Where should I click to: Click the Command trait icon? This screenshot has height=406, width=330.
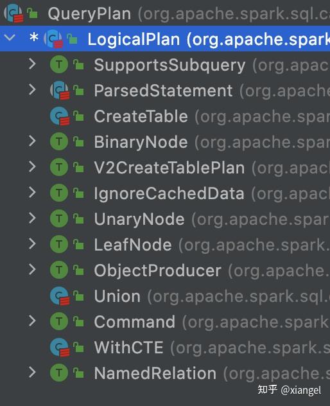tap(59, 321)
